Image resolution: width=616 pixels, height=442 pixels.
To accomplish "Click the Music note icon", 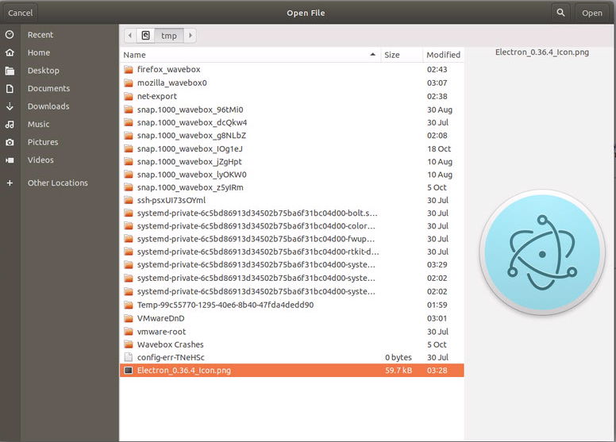I will (10, 125).
